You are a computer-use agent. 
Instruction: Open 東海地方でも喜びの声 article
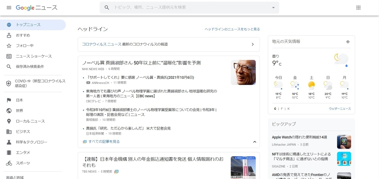tap(152, 94)
